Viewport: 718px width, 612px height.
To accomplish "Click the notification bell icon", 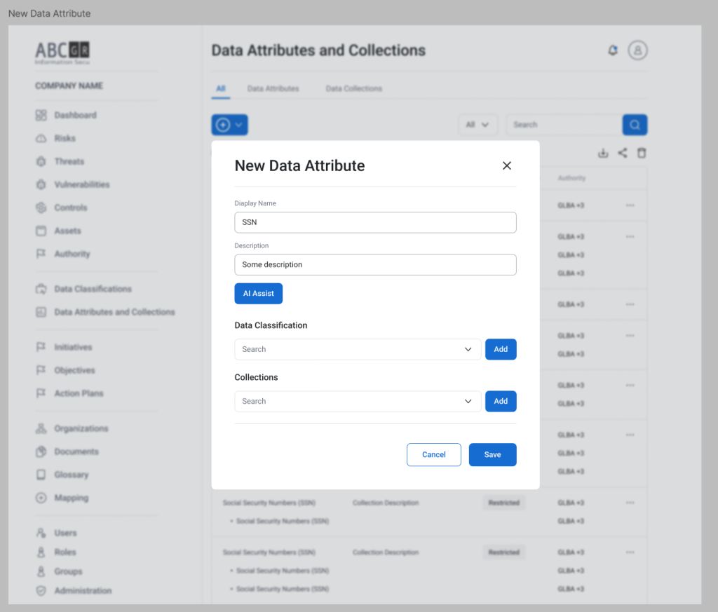I will click(613, 50).
